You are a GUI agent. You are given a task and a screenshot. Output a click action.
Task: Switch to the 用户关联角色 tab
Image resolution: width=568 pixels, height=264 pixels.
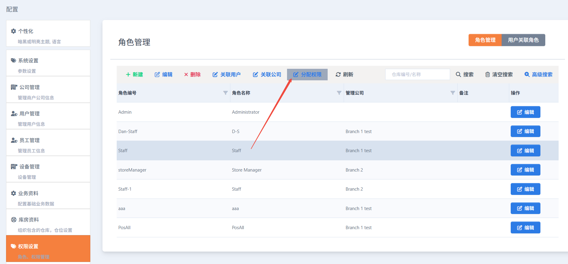pos(523,40)
